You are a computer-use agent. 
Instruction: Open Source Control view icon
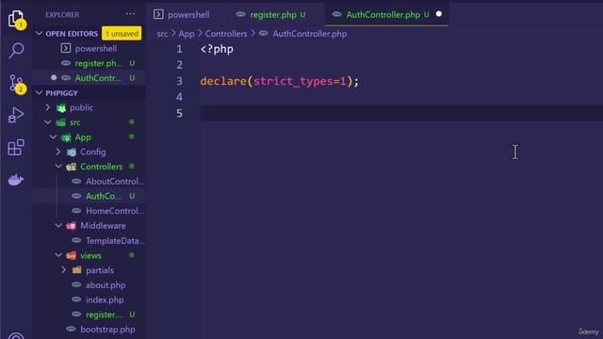point(16,83)
